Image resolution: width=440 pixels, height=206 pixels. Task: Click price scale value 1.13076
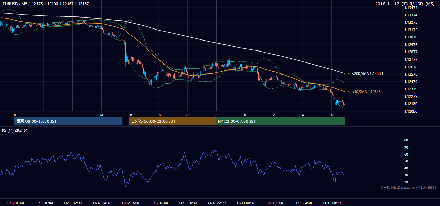tap(411, 37)
